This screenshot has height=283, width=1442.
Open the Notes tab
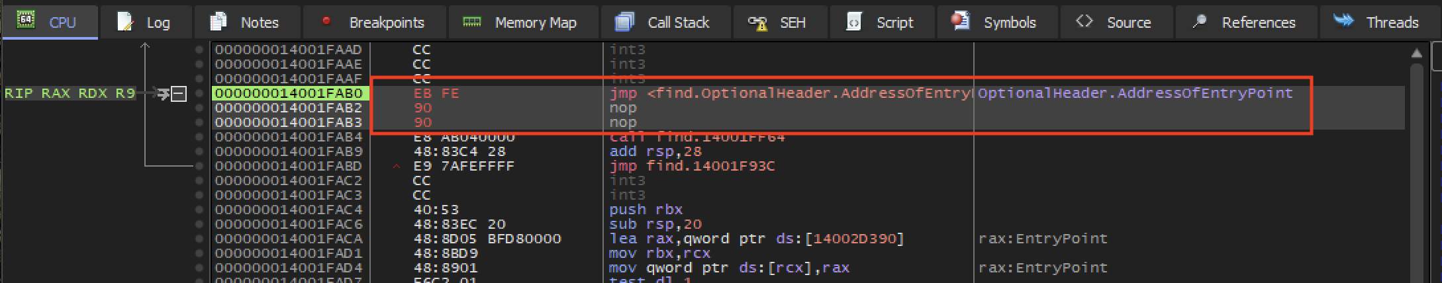247,22
